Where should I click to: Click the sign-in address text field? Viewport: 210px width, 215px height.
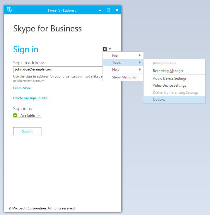[x=58, y=70]
